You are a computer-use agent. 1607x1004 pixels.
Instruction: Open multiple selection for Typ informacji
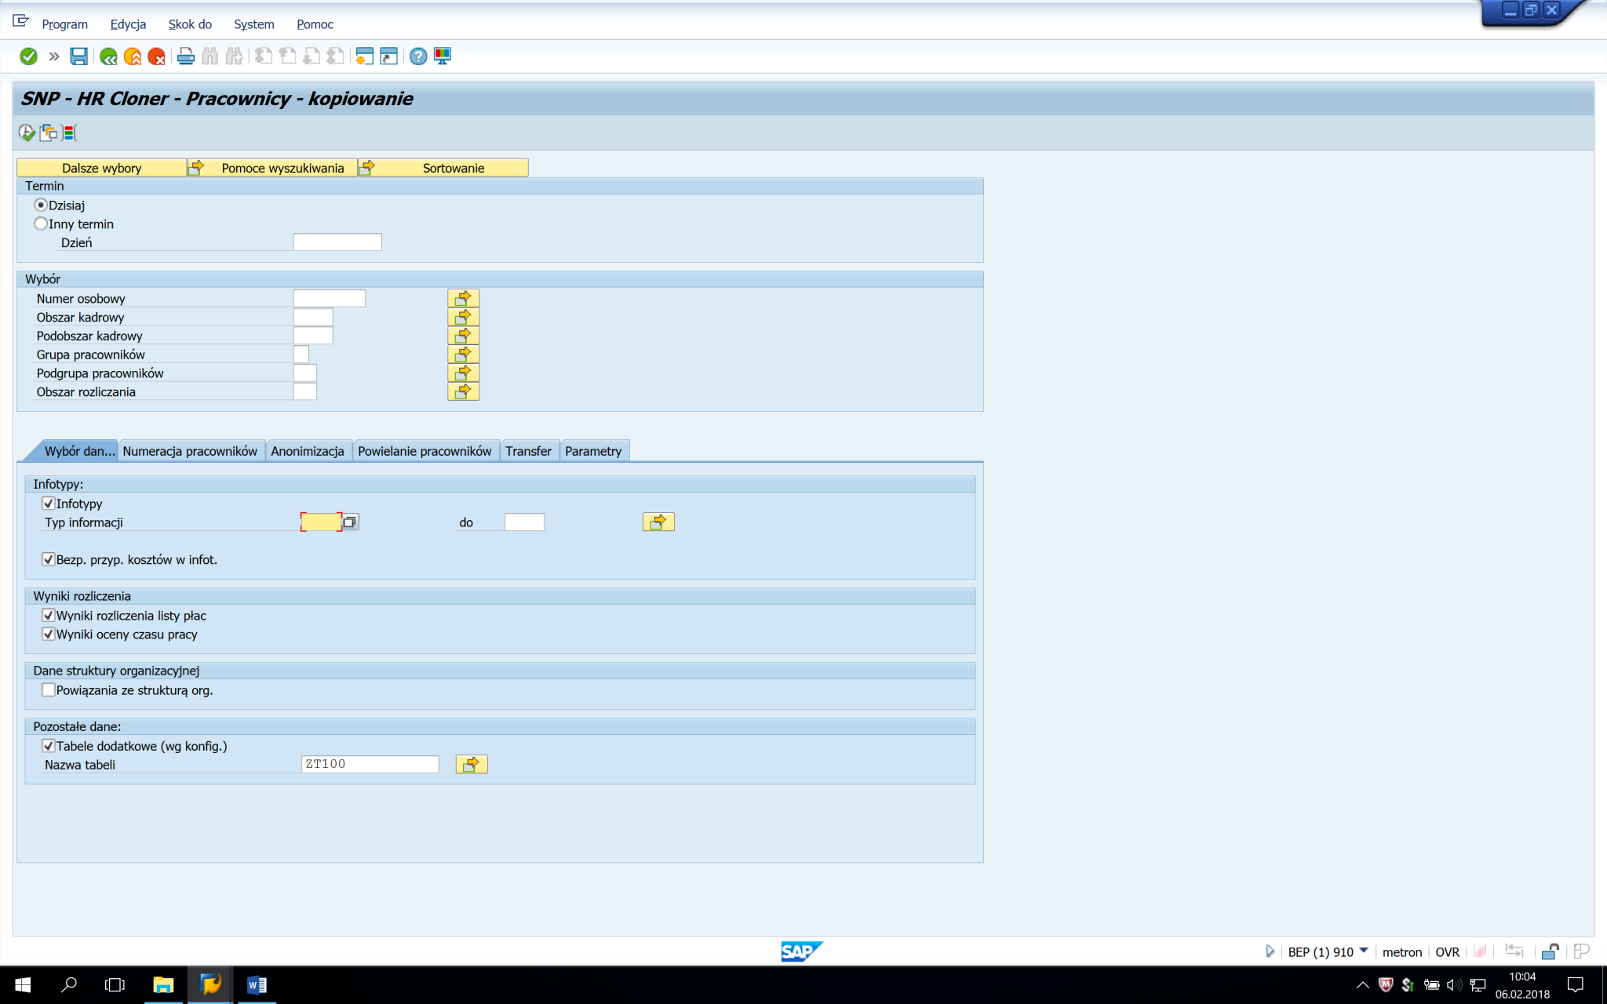pos(658,522)
